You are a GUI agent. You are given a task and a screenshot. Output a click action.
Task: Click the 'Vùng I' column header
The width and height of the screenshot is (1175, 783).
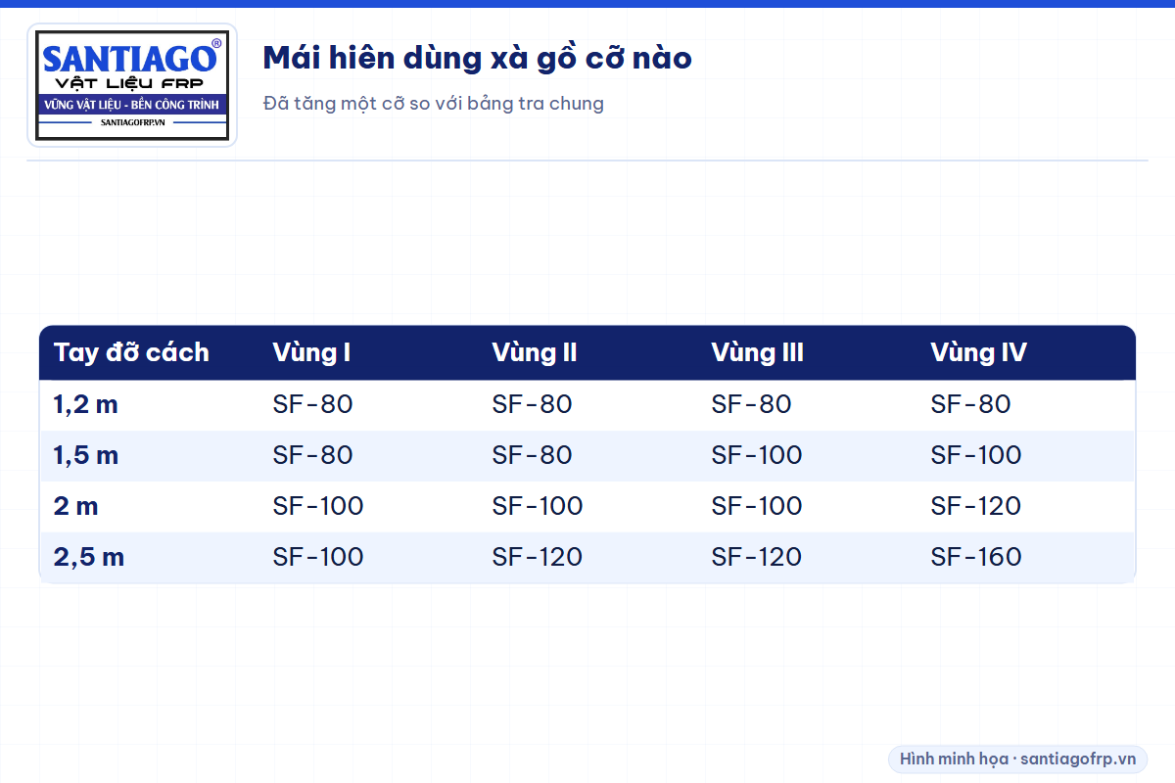[x=311, y=352]
